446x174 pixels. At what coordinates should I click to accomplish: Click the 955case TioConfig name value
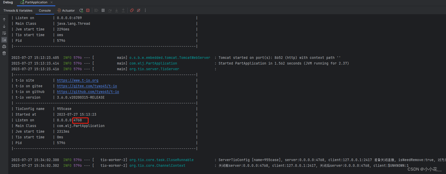click(64, 109)
